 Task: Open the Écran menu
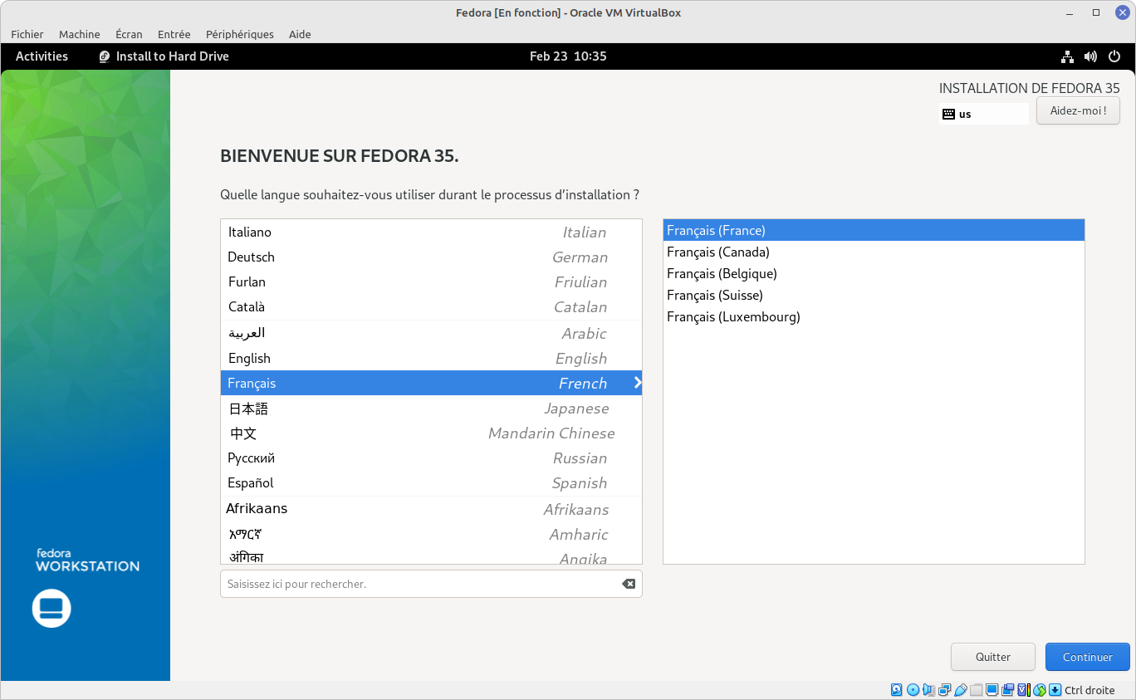[129, 34]
